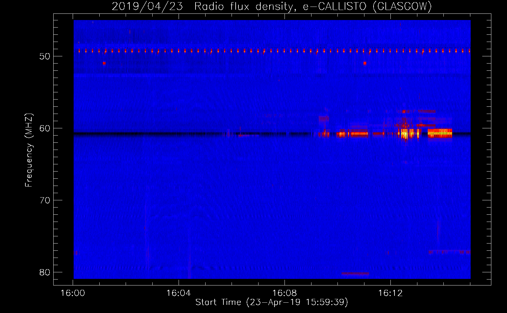Click the 'Frequency (MHZ)' axis label
Screen dimensions: 507x313
29,150
